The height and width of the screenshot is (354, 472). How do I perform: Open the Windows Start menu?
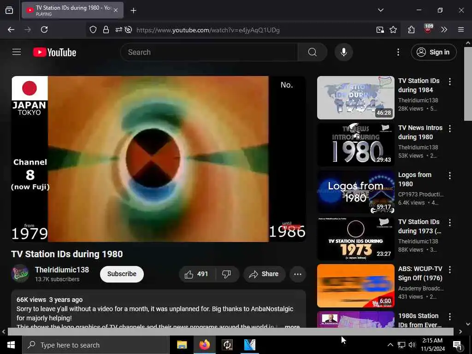[11, 345]
